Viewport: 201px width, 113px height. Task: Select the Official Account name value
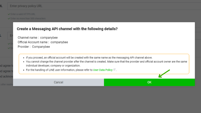pos(59,42)
